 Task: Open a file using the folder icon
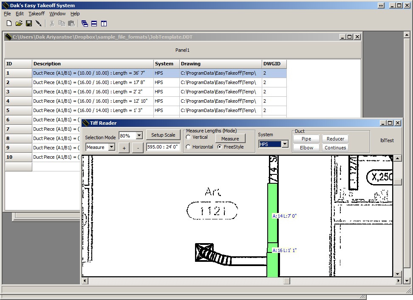(19, 23)
